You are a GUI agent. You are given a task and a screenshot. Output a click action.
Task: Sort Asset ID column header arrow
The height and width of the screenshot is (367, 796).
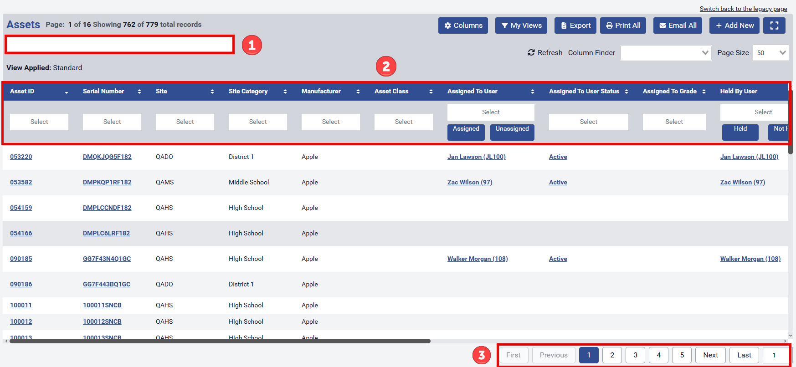[x=67, y=92]
